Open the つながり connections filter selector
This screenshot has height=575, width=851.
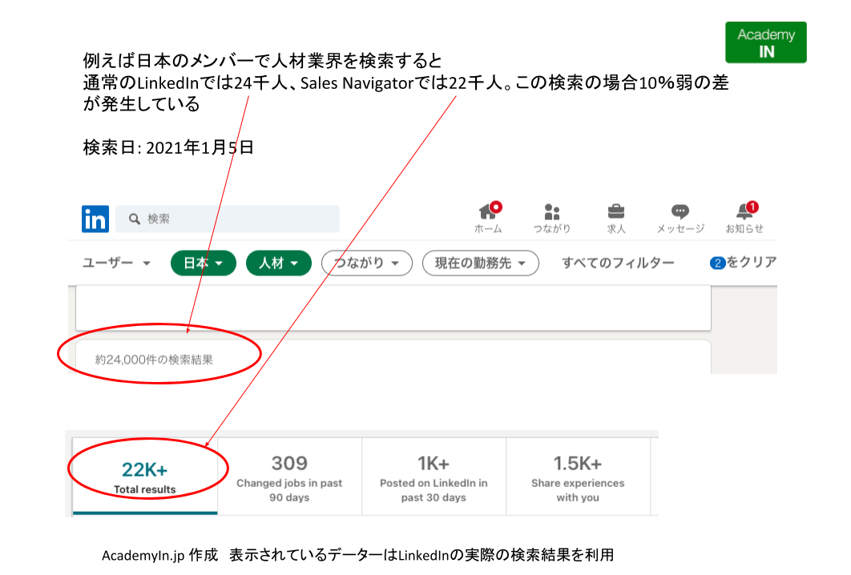tap(366, 263)
